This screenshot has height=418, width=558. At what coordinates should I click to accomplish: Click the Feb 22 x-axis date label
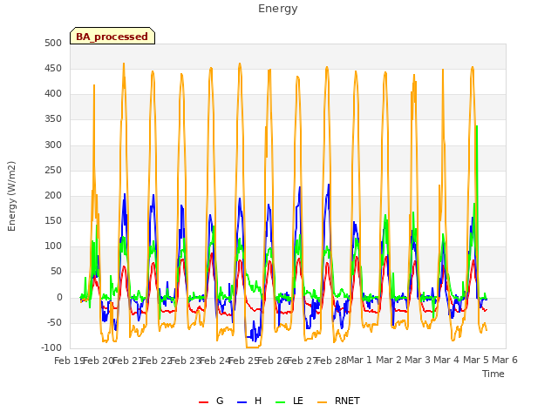tap(156, 361)
